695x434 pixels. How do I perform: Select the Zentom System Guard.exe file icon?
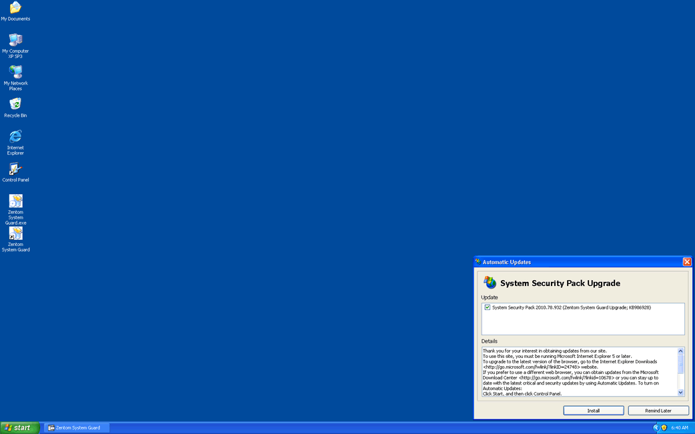point(15,201)
